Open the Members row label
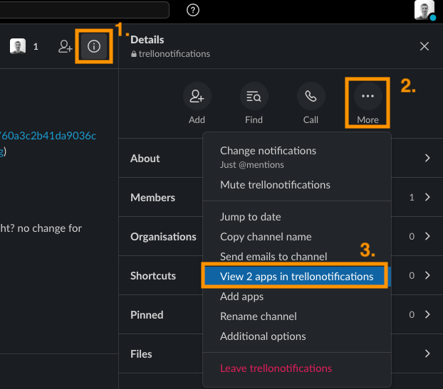Screen dimensions: 443x389 [x=152, y=198]
